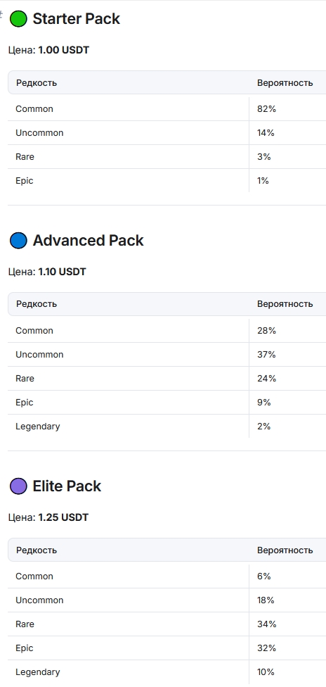This screenshot has height=687, width=326.
Task: Click the purple circle beside Elite Pack
Action: pos(18,486)
